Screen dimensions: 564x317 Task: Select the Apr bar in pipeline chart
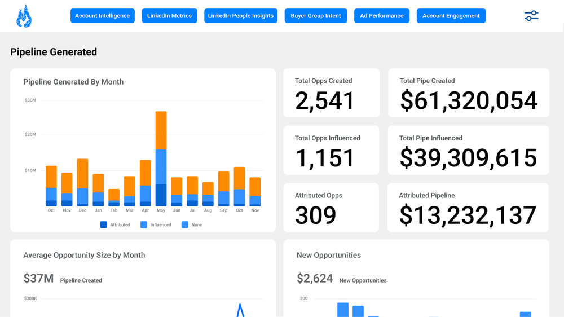point(146,183)
